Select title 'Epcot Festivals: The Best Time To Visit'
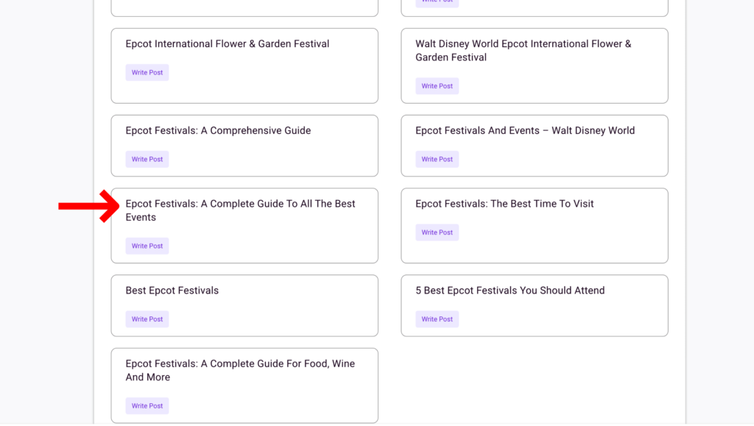This screenshot has height=426, width=754. pyautogui.click(x=504, y=204)
